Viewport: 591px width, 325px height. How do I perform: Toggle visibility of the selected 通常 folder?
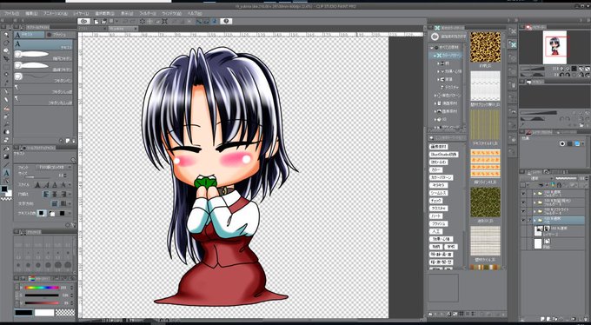pos(523,220)
